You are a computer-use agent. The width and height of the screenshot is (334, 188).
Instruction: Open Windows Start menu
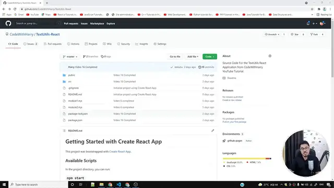pos(4,184)
